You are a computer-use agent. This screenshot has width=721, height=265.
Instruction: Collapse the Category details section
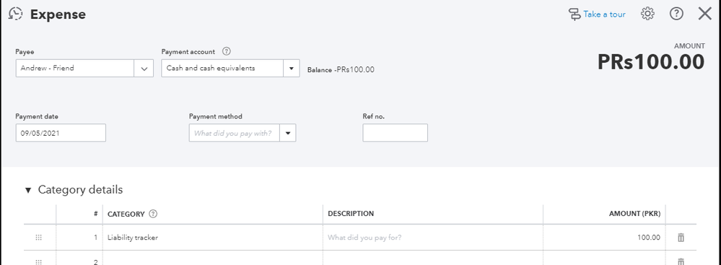coord(28,190)
